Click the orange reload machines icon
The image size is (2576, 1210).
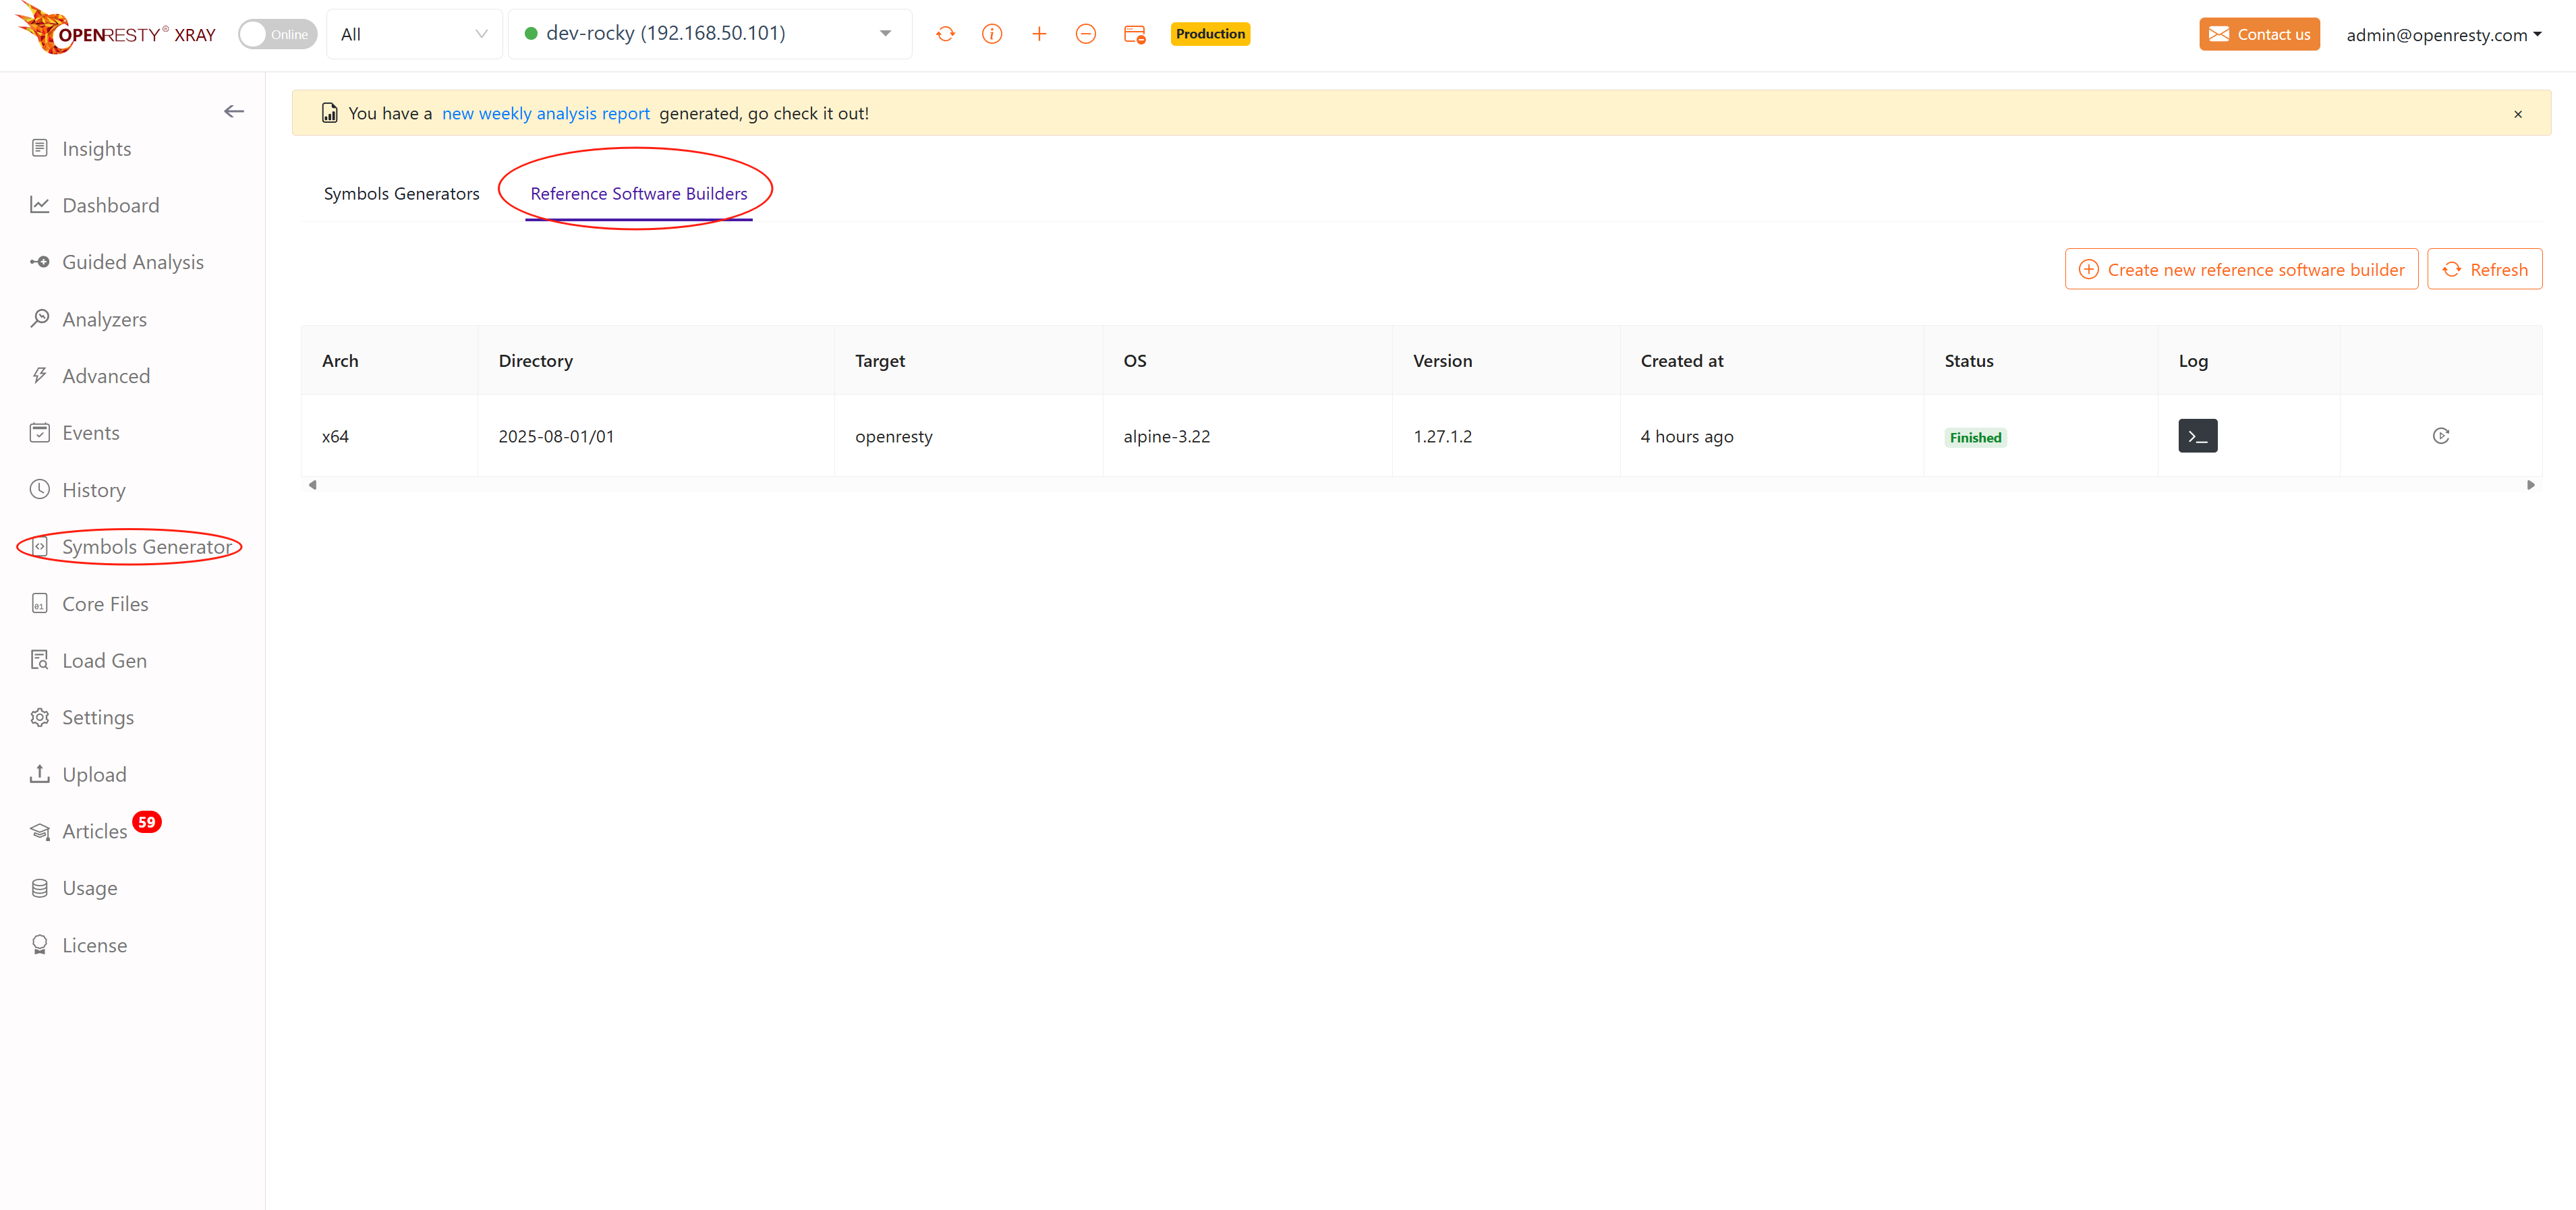coord(945,34)
